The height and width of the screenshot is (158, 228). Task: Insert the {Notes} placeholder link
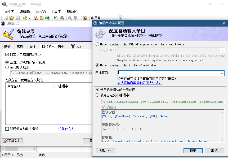click(164, 116)
